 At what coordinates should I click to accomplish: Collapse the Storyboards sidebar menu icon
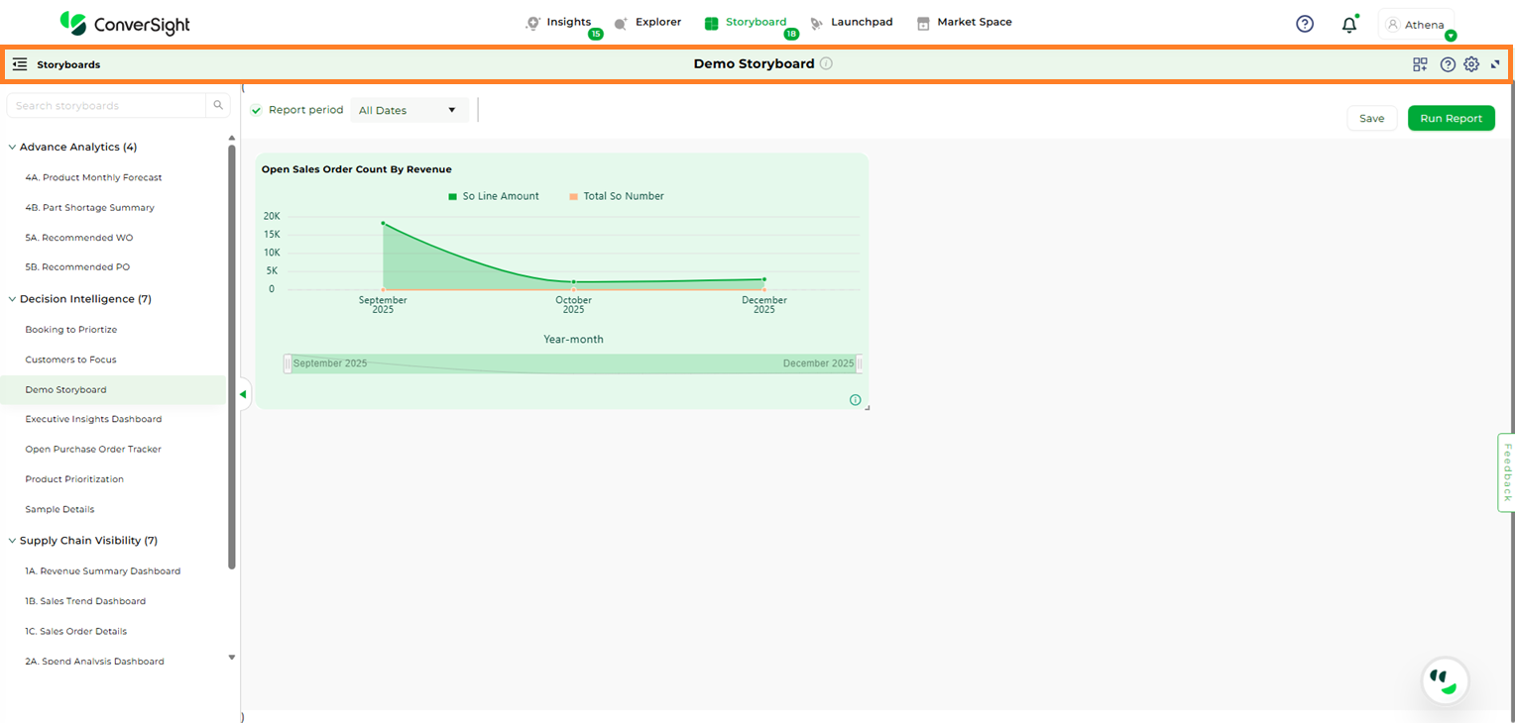(x=20, y=64)
